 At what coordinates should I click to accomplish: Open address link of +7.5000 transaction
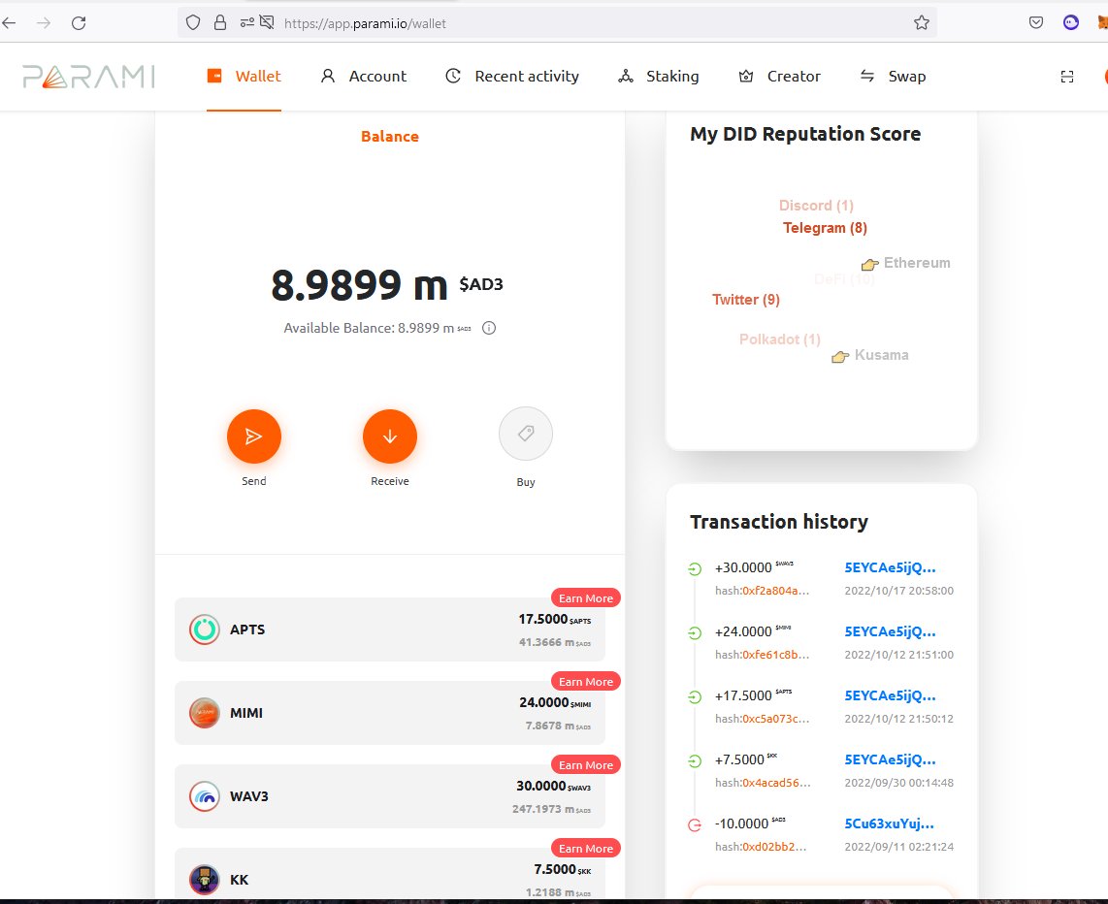(x=891, y=759)
